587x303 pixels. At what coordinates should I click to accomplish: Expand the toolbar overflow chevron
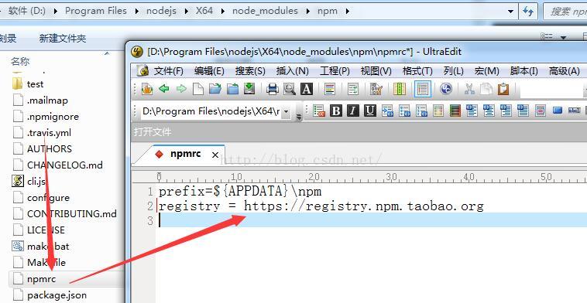click(299, 117)
